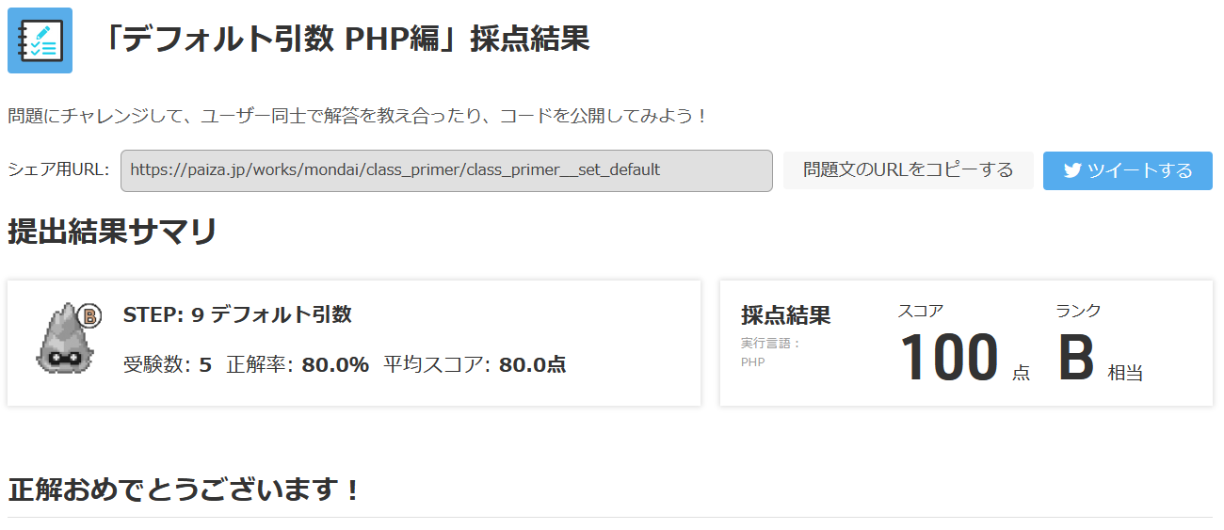Viewport: 1224px width, 530px height.
Task: Click the B rank badge on monster
Action: [89, 315]
